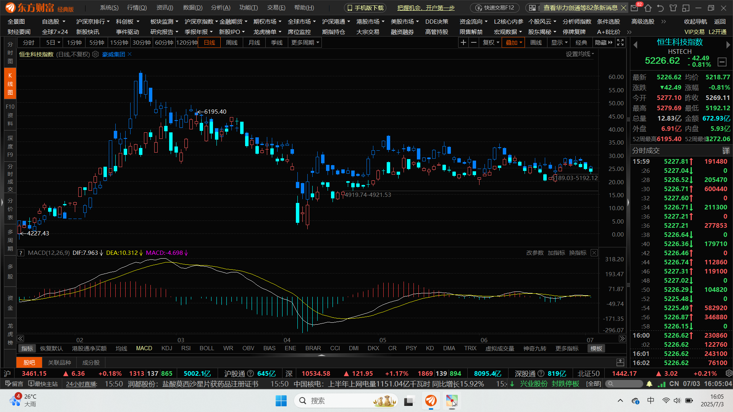Open 东方财富 app in Windows taskbar

[x=431, y=401]
